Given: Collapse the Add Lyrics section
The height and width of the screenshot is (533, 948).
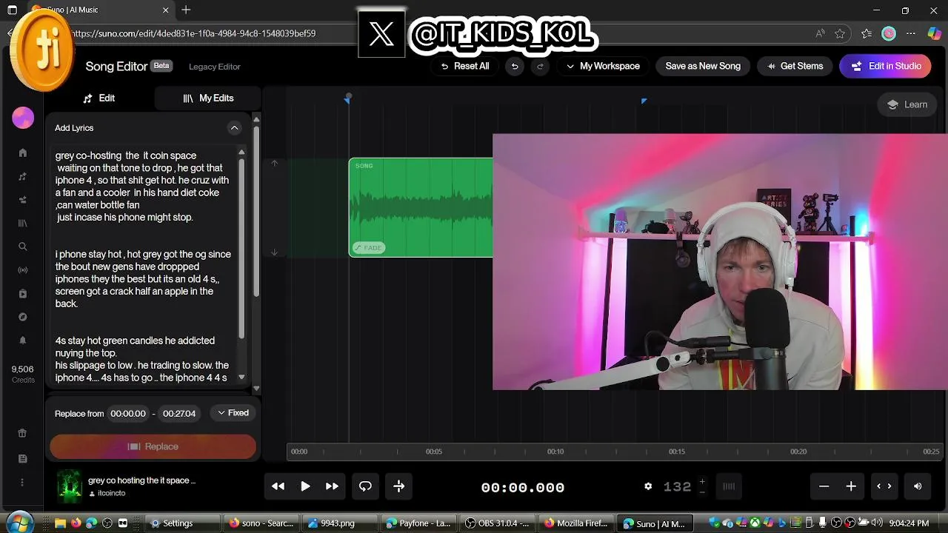Looking at the screenshot, I should coord(234,128).
